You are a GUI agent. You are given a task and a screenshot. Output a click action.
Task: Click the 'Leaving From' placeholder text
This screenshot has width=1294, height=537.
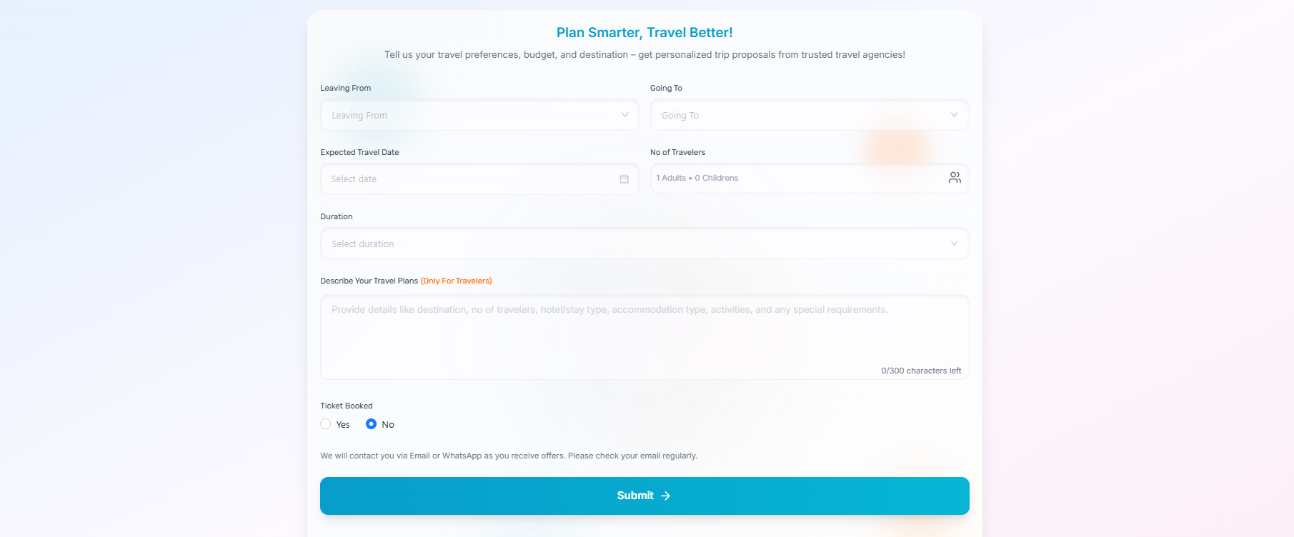click(x=359, y=116)
